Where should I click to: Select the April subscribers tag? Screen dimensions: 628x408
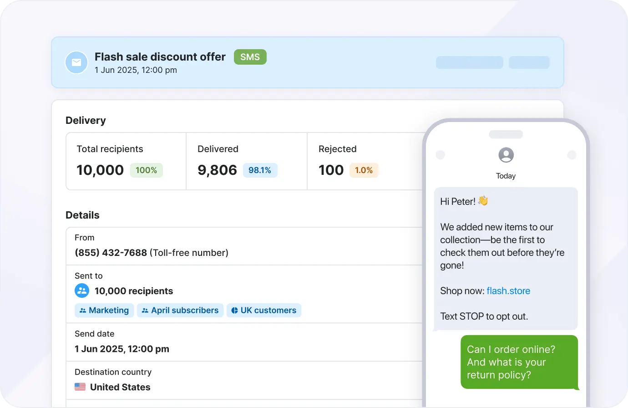pyautogui.click(x=180, y=311)
